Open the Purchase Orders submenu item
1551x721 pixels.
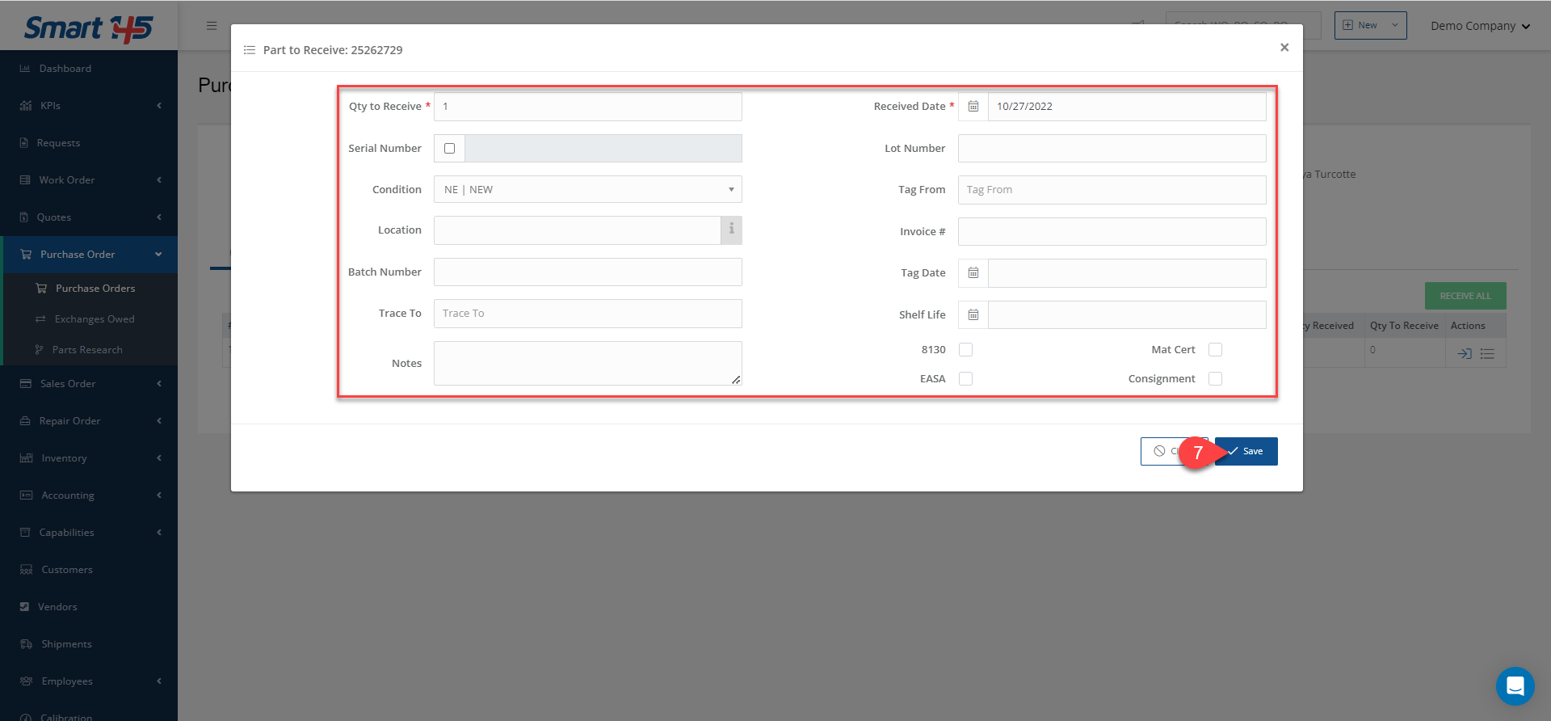[90, 289]
